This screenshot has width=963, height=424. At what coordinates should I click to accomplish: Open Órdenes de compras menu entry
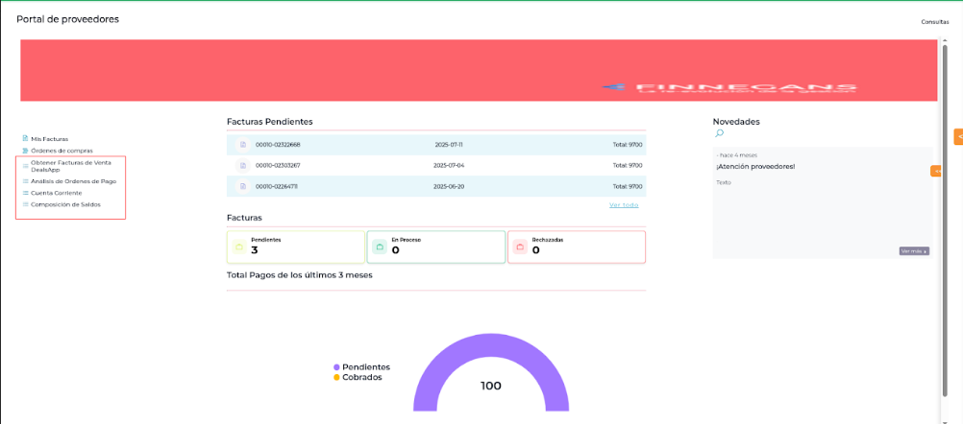pos(62,151)
